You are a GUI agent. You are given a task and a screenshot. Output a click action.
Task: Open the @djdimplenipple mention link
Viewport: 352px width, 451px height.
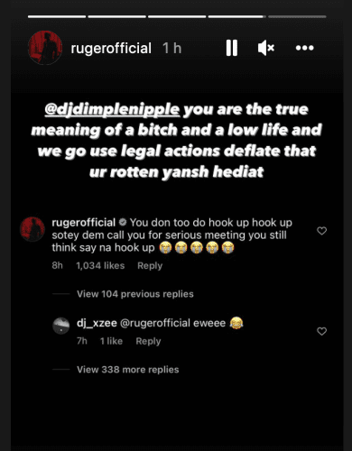[x=112, y=109]
